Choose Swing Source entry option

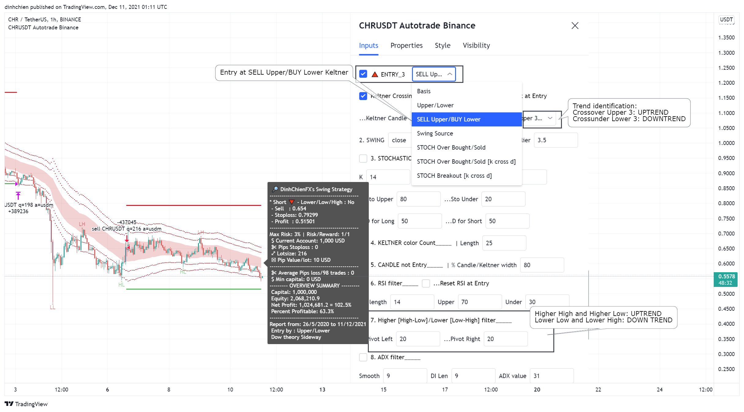[x=467, y=133]
